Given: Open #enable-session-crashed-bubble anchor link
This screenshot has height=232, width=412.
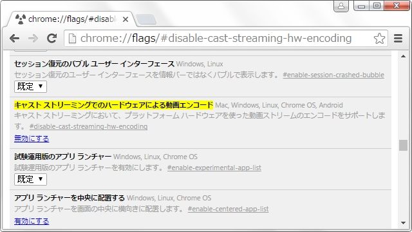Looking at the screenshot, I should tap(333, 75).
